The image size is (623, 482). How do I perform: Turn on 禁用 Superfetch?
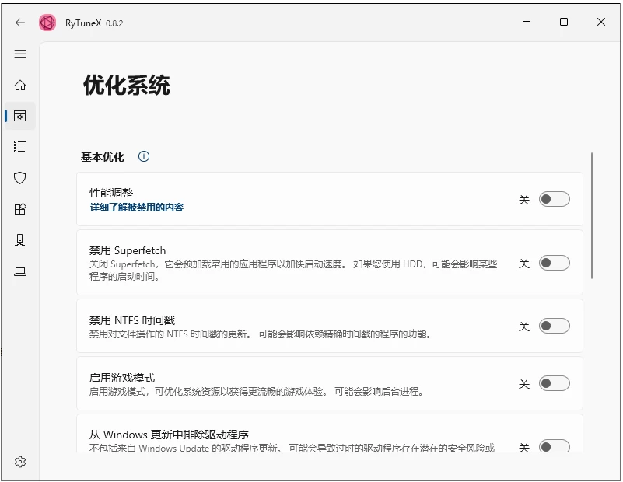(554, 264)
